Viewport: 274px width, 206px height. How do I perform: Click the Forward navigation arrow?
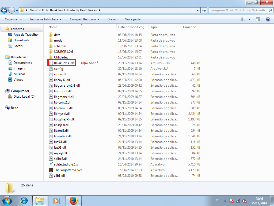click(12, 10)
